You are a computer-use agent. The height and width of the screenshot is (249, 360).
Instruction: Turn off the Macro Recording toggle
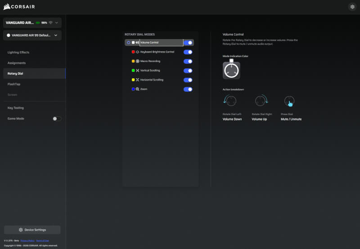tap(188, 61)
